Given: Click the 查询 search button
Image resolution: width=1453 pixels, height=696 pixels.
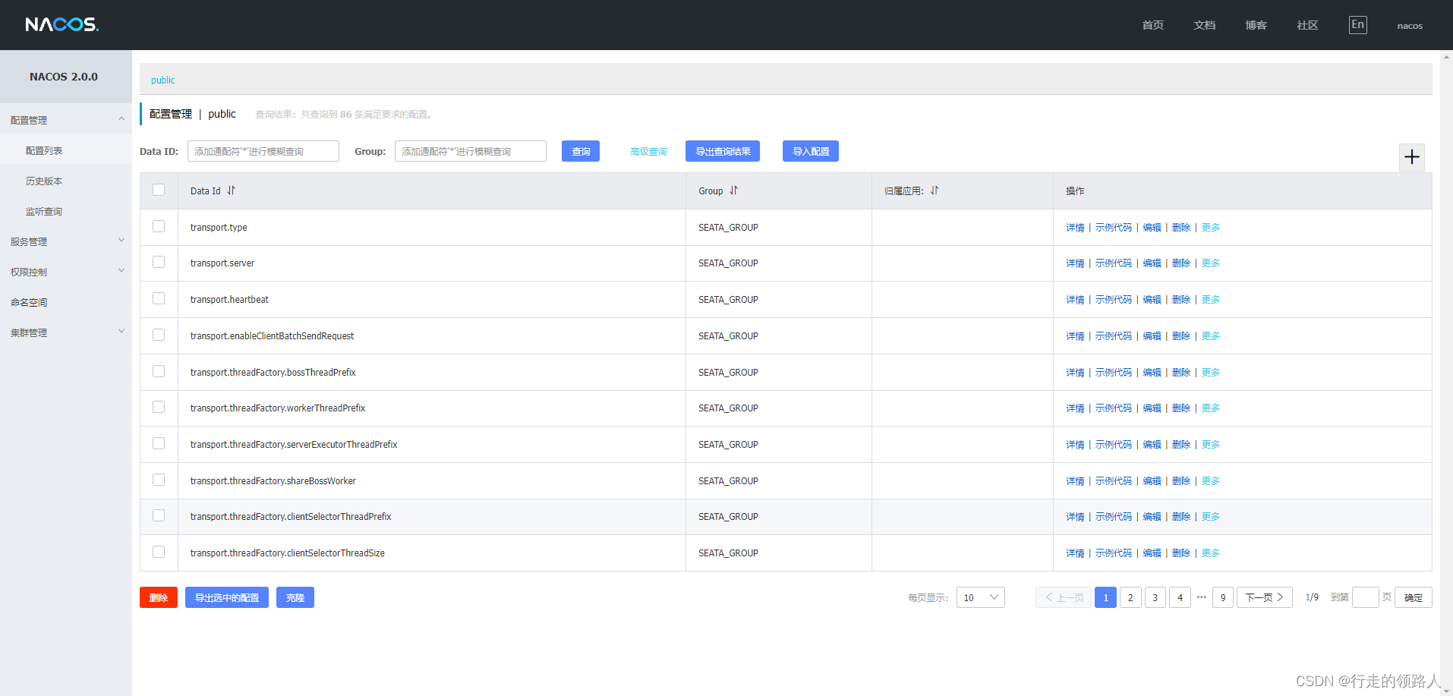Looking at the screenshot, I should pyautogui.click(x=581, y=151).
